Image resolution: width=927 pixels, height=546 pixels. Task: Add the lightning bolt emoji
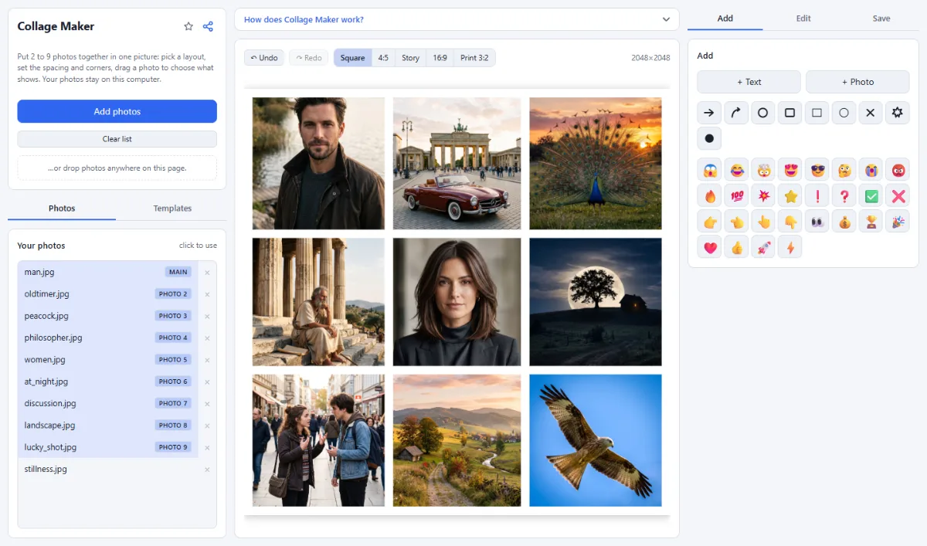789,247
